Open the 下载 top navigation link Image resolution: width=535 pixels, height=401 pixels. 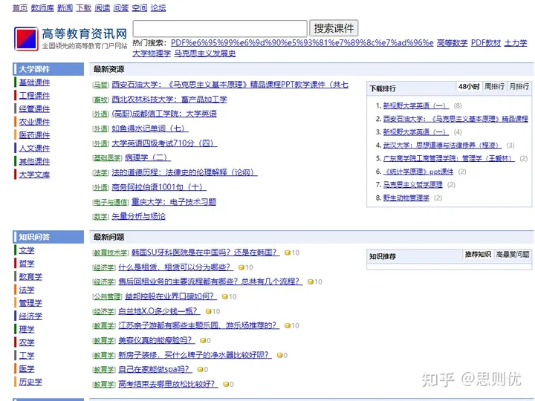coord(83,8)
